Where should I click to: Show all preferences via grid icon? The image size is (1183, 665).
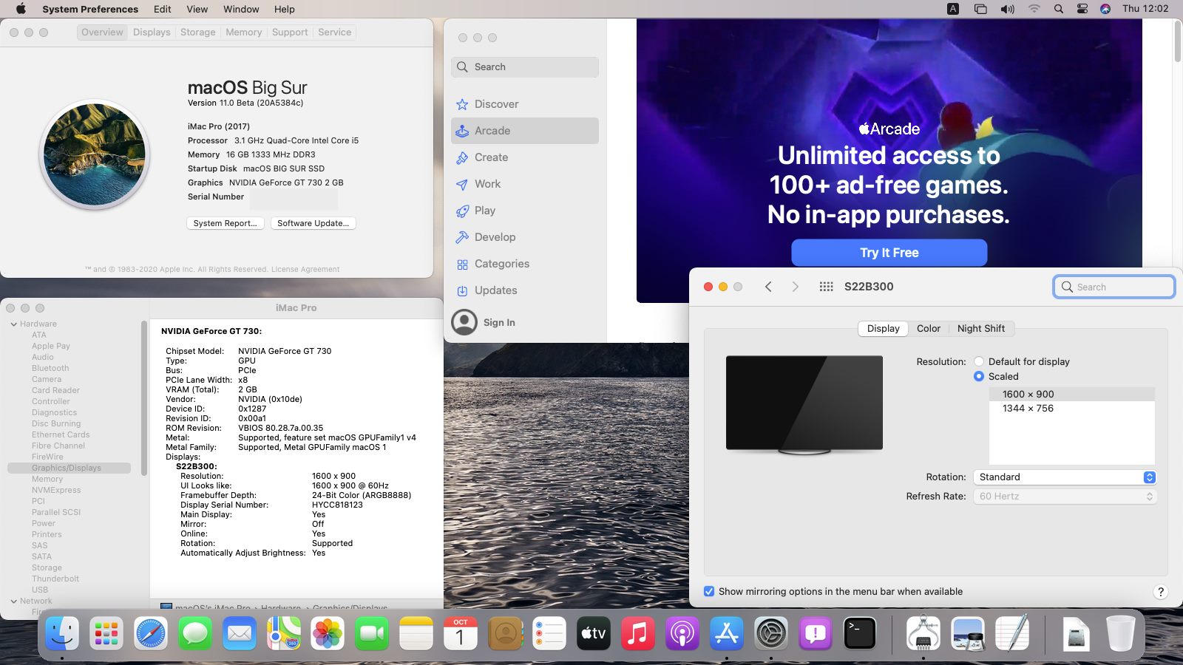[x=827, y=287]
